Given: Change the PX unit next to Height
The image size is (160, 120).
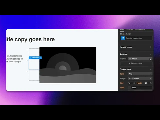Looking at the screenshot, I should (x=151, y=83).
